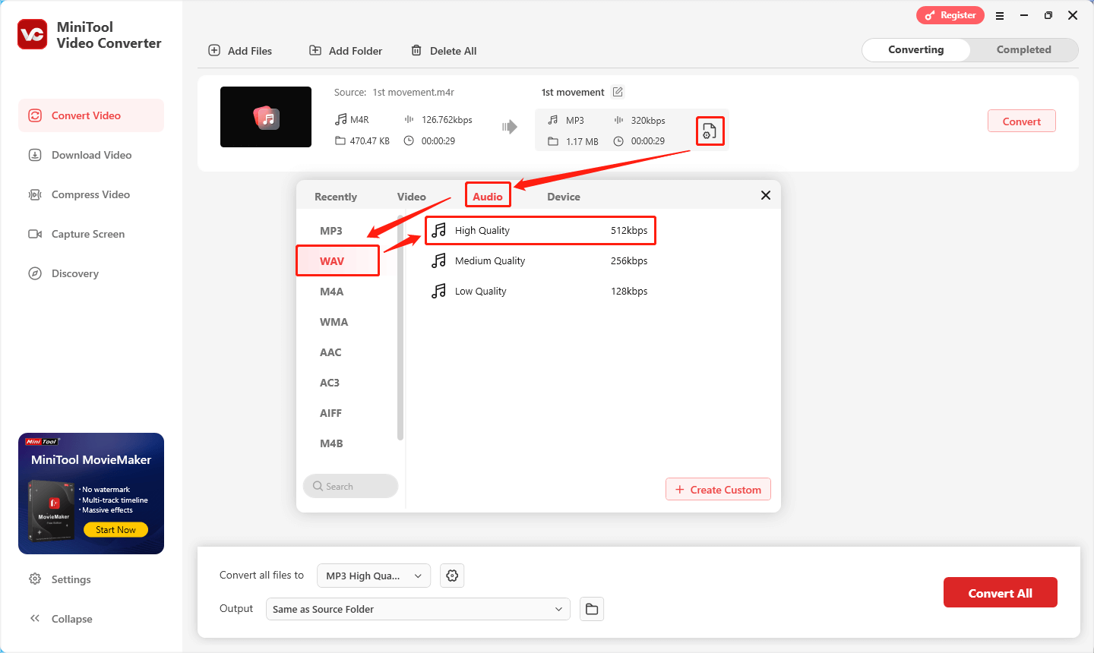Click the Download Video sidebar icon

click(x=35, y=155)
